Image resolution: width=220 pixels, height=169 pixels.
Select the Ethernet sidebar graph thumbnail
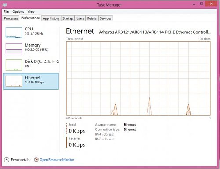(14, 81)
